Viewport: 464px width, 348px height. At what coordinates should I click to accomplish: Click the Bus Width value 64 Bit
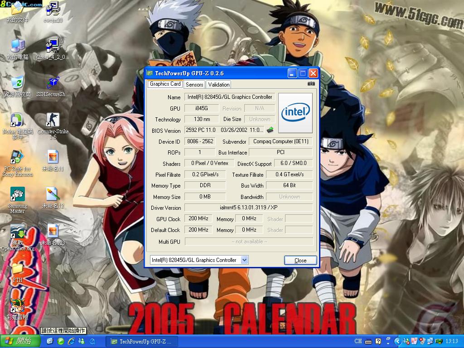290,185
